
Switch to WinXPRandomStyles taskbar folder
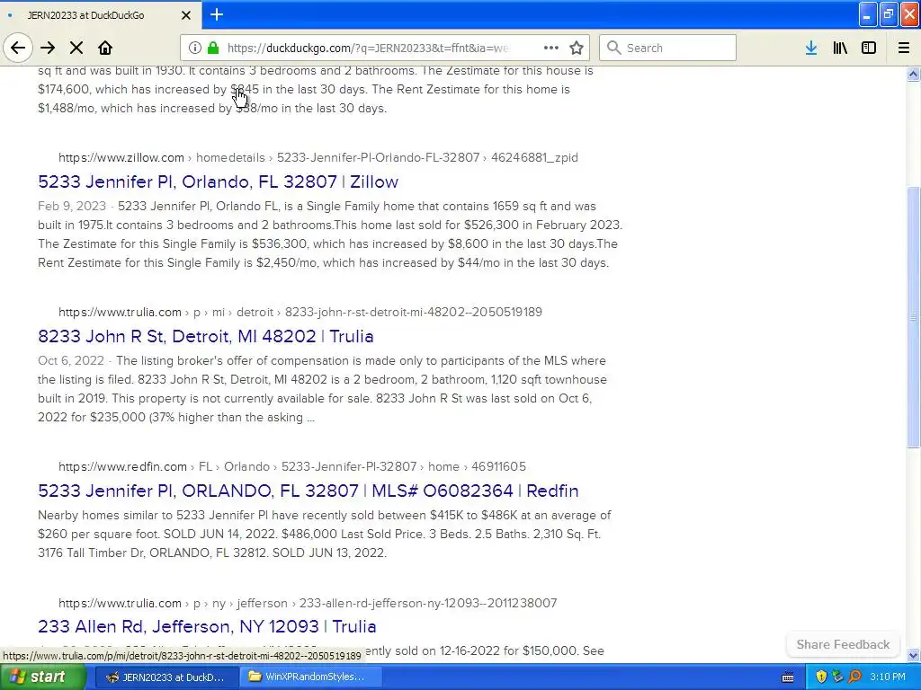tap(311, 677)
